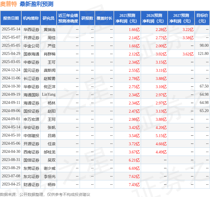Select the 海通国际 institution cell

tap(31, 95)
